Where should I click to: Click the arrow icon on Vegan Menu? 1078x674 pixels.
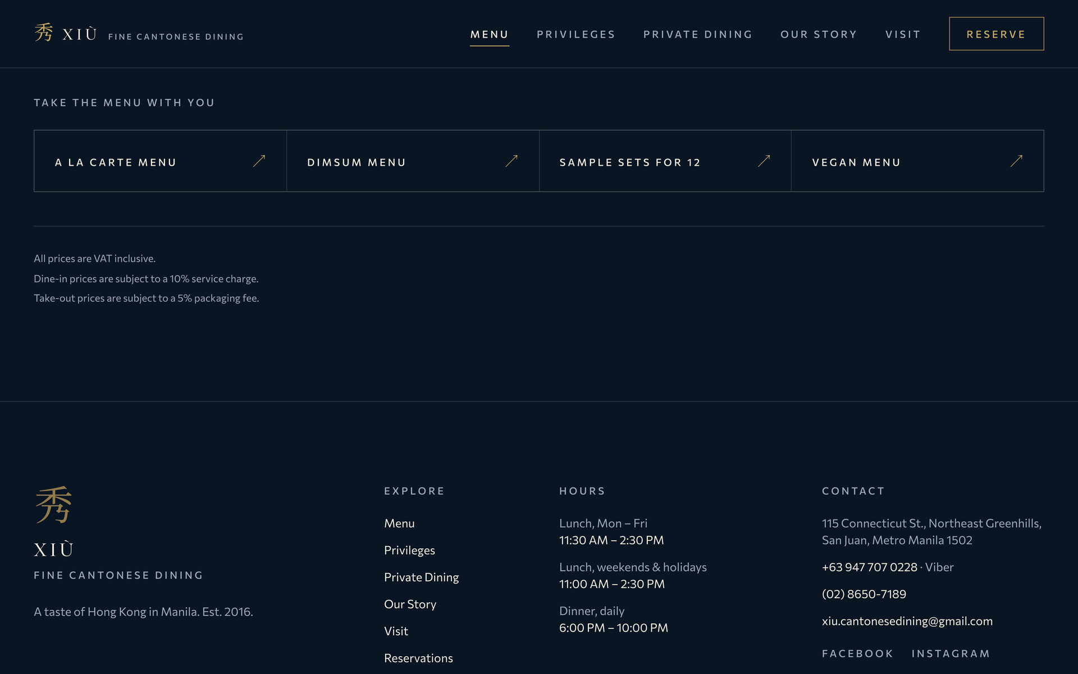coord(1016,161)
